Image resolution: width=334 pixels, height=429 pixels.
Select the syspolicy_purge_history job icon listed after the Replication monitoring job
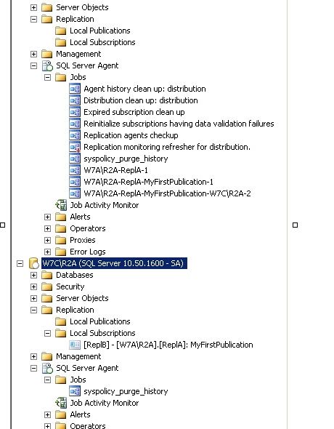click(x=75, y=159)
